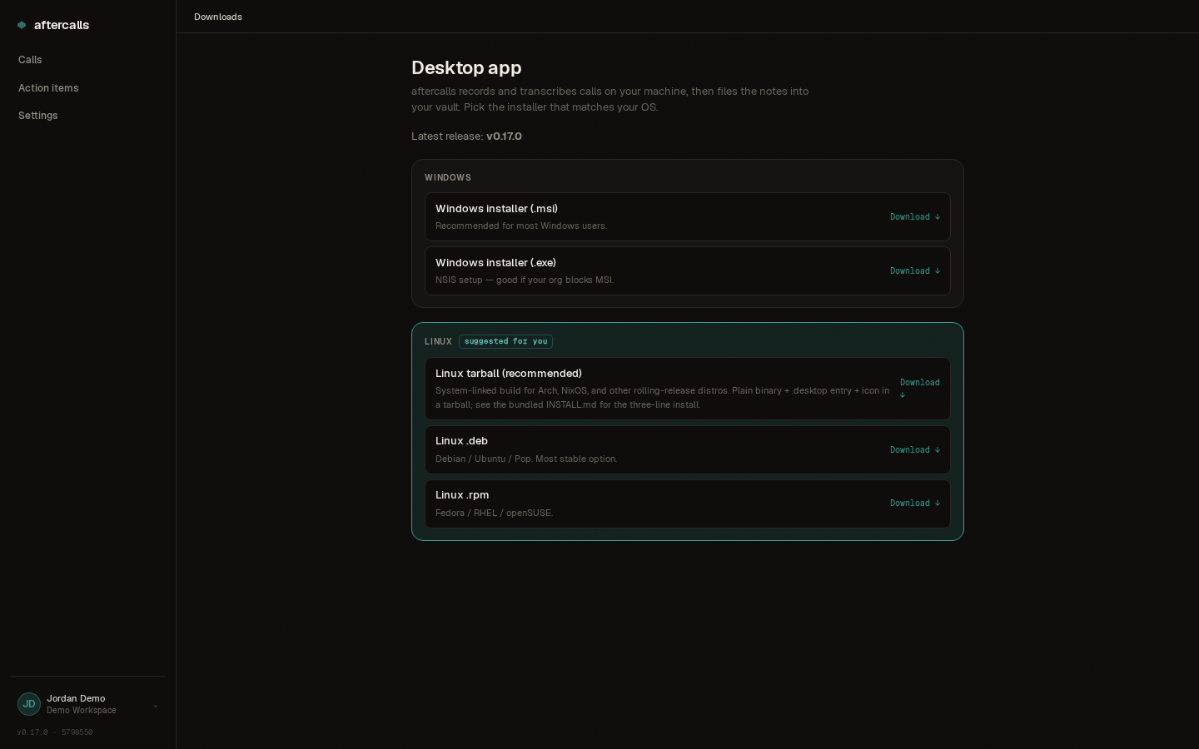Click the tarball 'System-linked build' description
The height and width of the screenshot is (749, 1199).
coord(662,398)
